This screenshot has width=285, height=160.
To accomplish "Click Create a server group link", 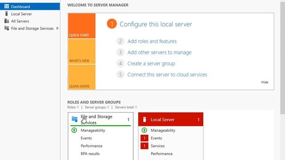I will click(151, 64).
